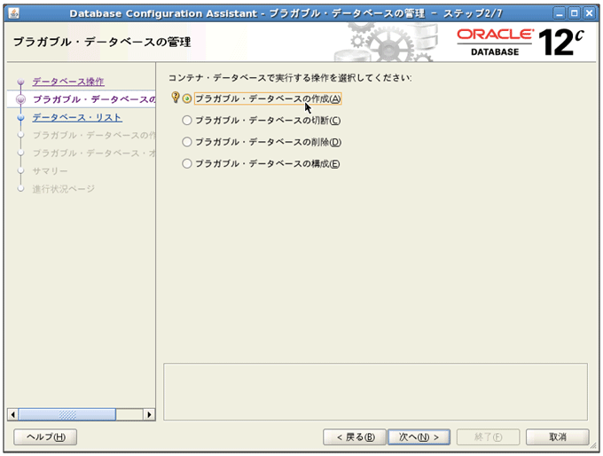
Task: Click the Java icon in title bar
Action: (x=13, y=13)
